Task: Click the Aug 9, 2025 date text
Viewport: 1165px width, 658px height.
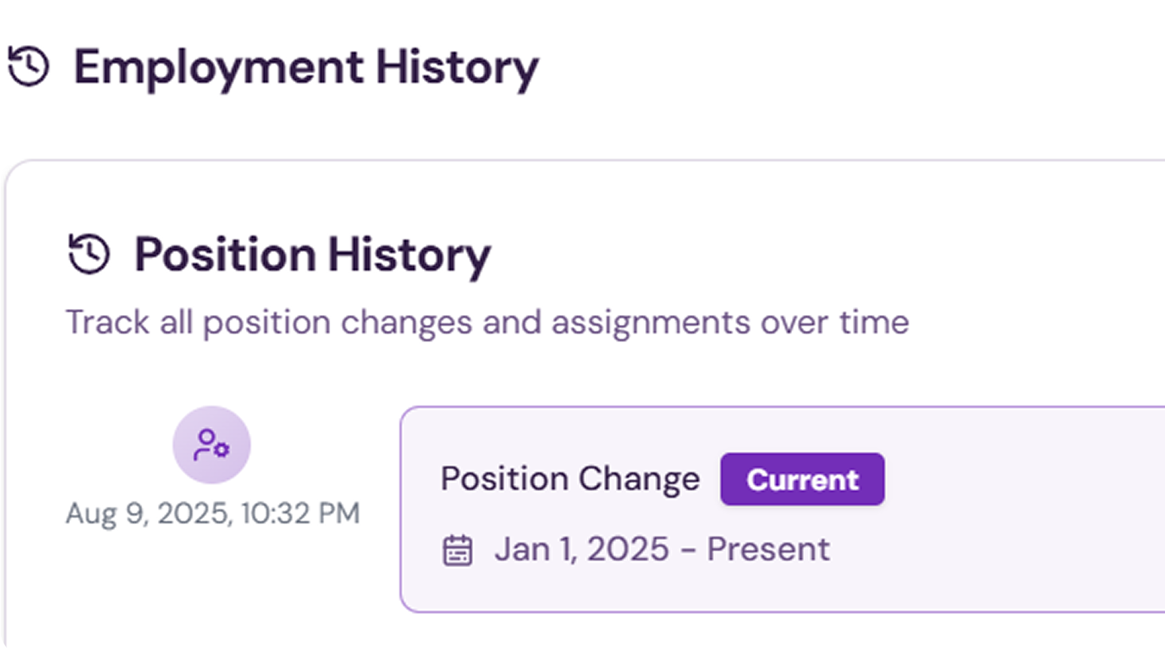Action: tap(147, 514)
